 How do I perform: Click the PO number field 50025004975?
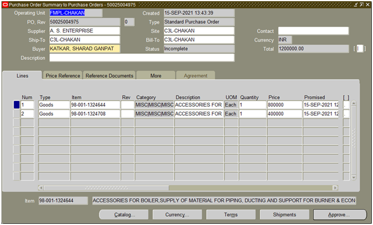tap(85, 22)
